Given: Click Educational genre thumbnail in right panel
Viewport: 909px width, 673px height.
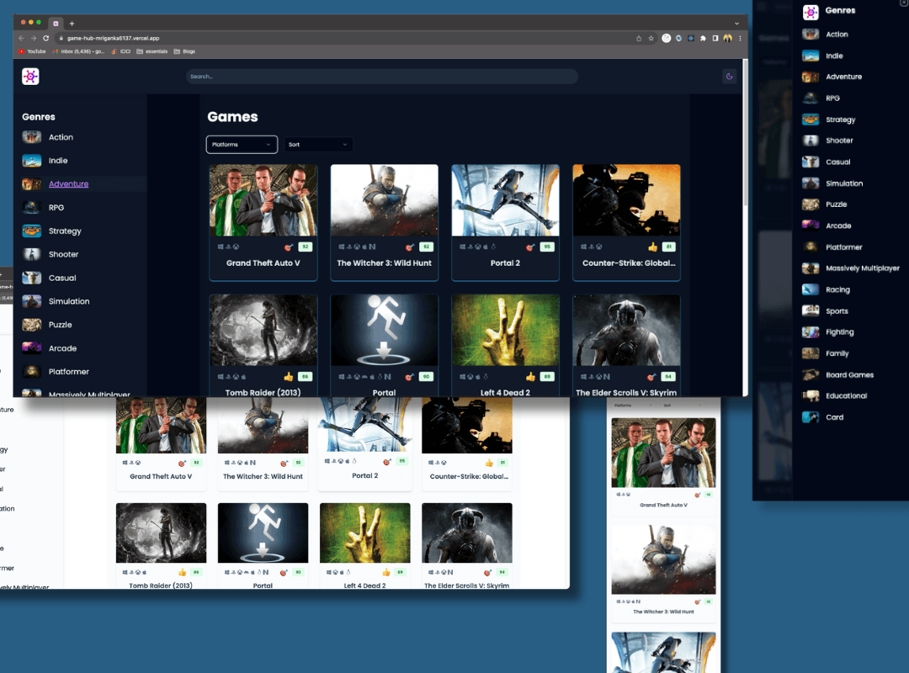Looking at the screenshot, I should click(x=811, y=396).
